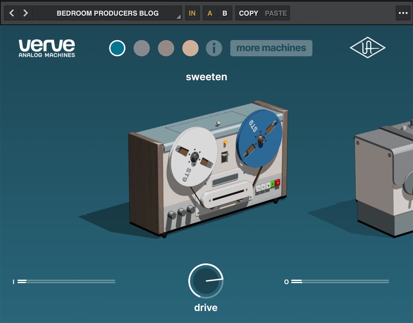The image size is (413, 323).
Task: Click the drive knob
Action: [x=206, y=281]
